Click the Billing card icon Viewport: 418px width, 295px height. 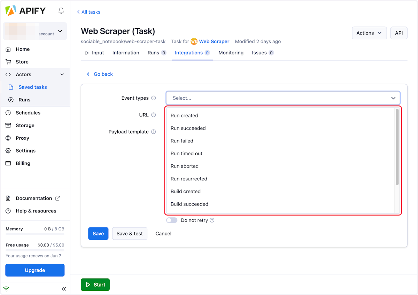pos(8,163)
